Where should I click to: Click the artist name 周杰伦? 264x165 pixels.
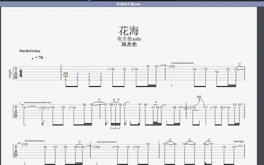click(x=129, y=45)
